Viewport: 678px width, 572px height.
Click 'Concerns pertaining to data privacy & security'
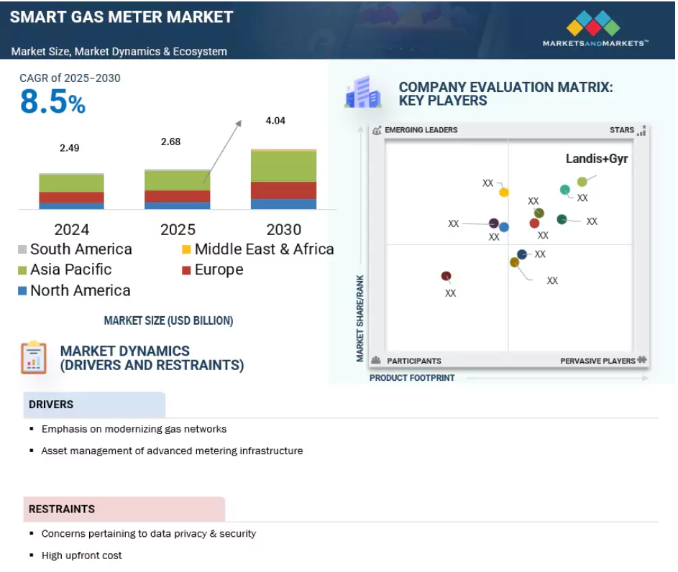tap(149, 533)
